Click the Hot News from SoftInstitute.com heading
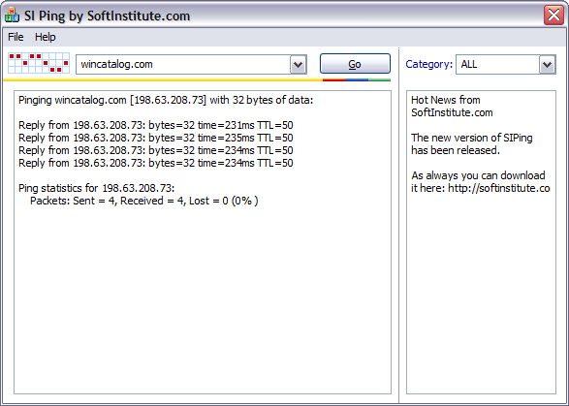Screen dimensions: 569x406 click(x=452, y=106)
